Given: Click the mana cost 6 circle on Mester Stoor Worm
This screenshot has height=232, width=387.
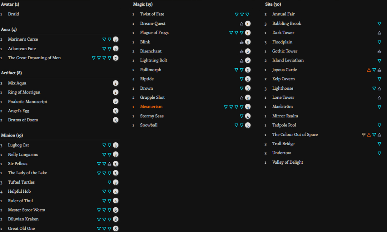Looking at the screenshot, I should (116, 210).
